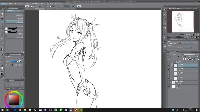This screenshot has width=200, height=112.
Task: Set anti-aliasing to none radio
Action: (x=12, y=65)
